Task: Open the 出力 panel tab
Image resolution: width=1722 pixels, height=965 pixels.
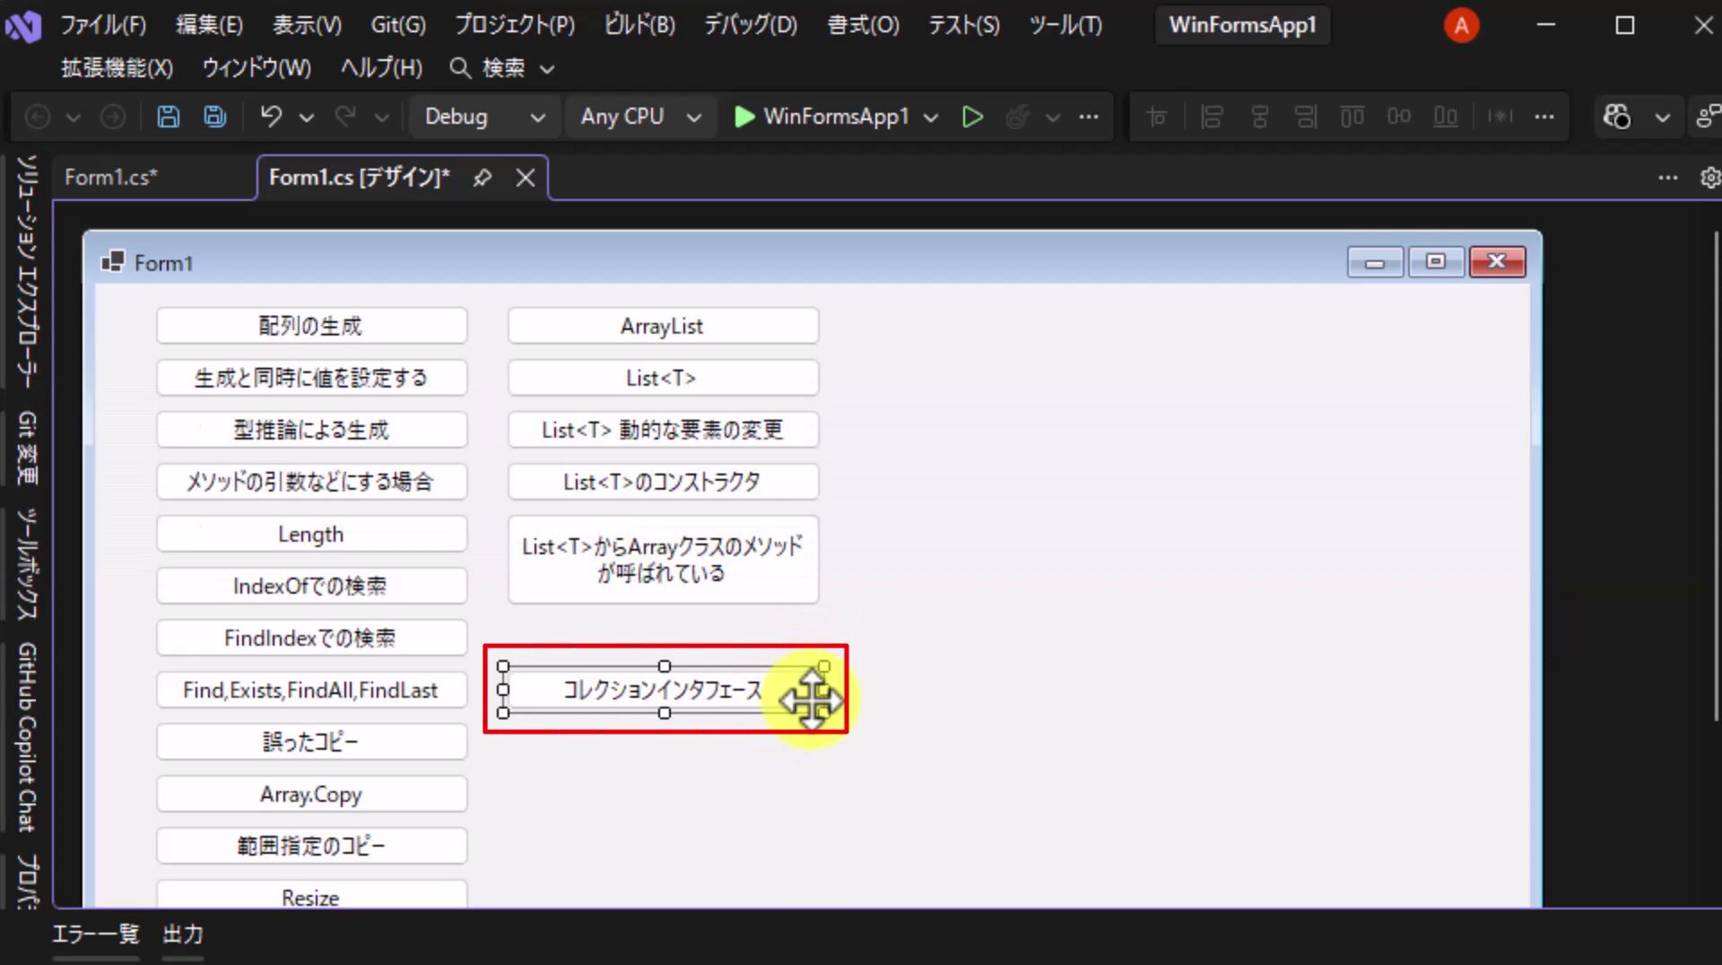Action: 183,935
